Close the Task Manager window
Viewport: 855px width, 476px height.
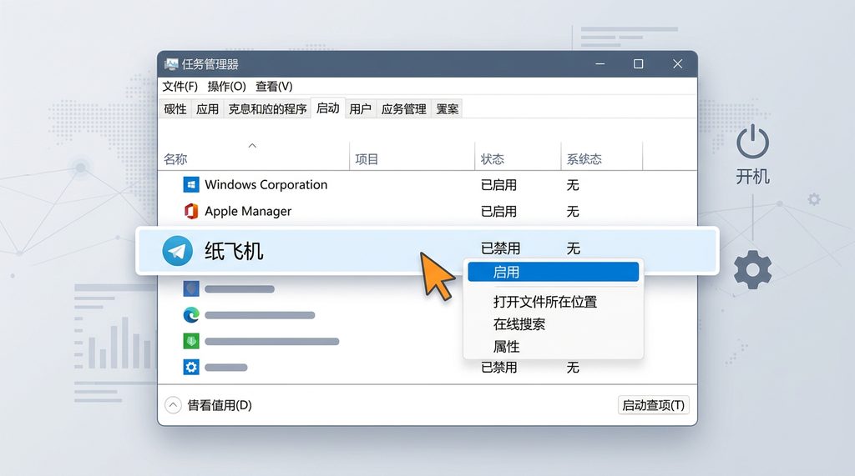(x=678, y=64)
